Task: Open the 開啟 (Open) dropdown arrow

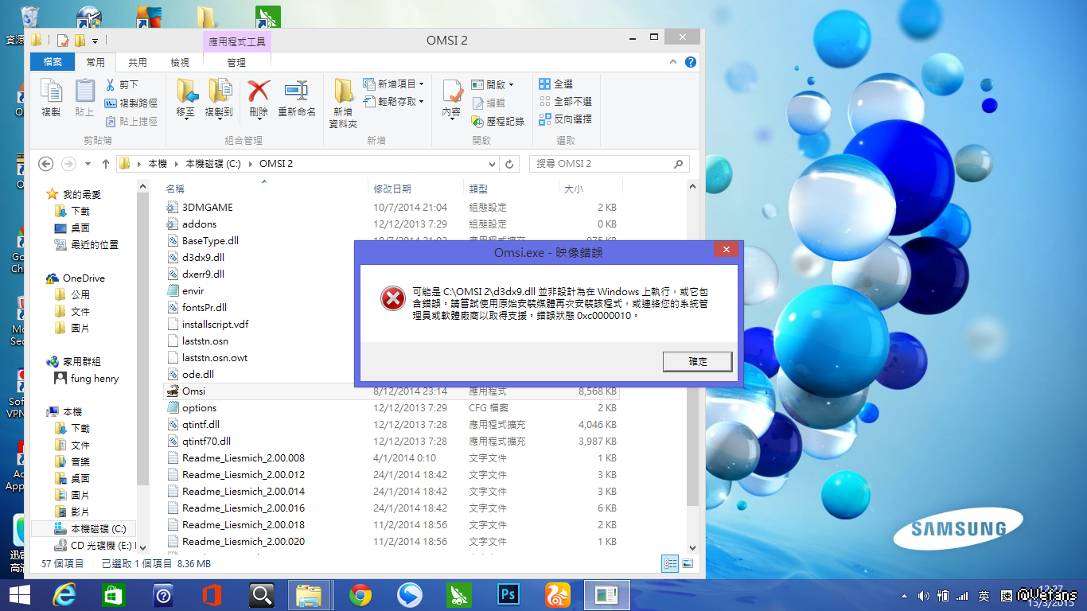Action: coord(511,84)
